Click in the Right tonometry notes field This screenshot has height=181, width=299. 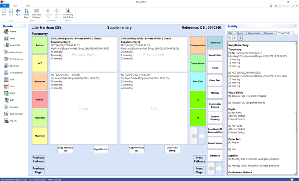(x=84, y=109)
